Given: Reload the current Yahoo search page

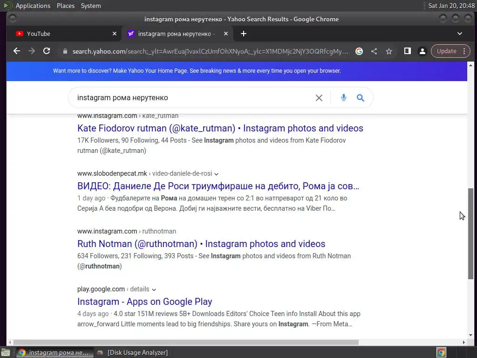Looking at the screenshot, I should [47, 51].
